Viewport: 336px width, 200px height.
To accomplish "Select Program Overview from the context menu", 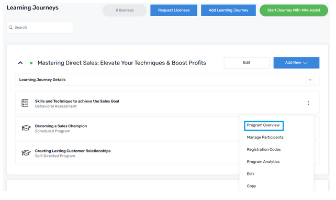I will click(x=264, y=126).
